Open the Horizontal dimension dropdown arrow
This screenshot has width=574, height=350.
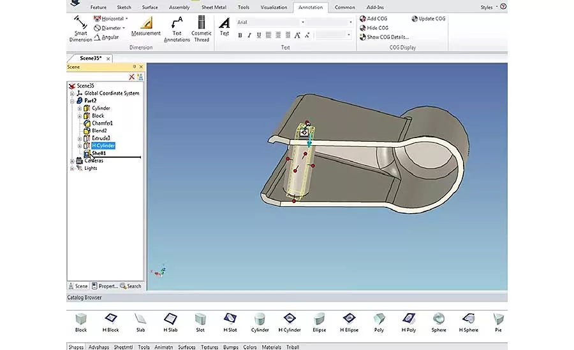click(x=127, y=18)
